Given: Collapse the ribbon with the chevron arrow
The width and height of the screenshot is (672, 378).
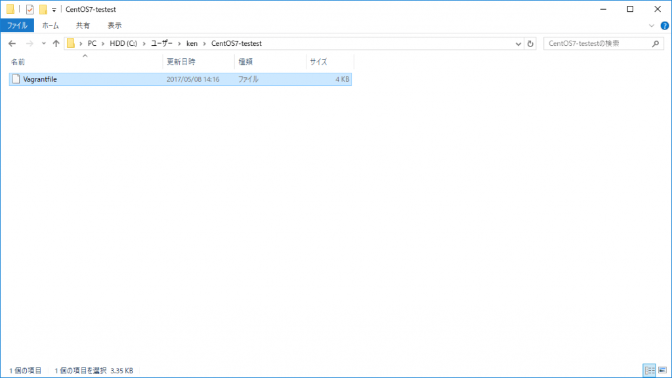Looking at the screenshot, I should [x=652, y=25].
